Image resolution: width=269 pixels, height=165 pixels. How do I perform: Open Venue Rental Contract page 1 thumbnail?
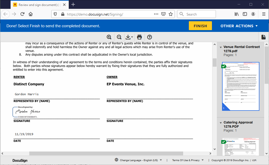click(240, 86)
